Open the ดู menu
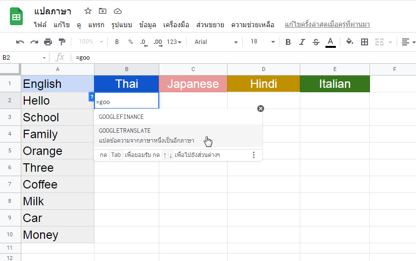The height and width of the screenshot is (261, 416). click(x=79, y=25)
